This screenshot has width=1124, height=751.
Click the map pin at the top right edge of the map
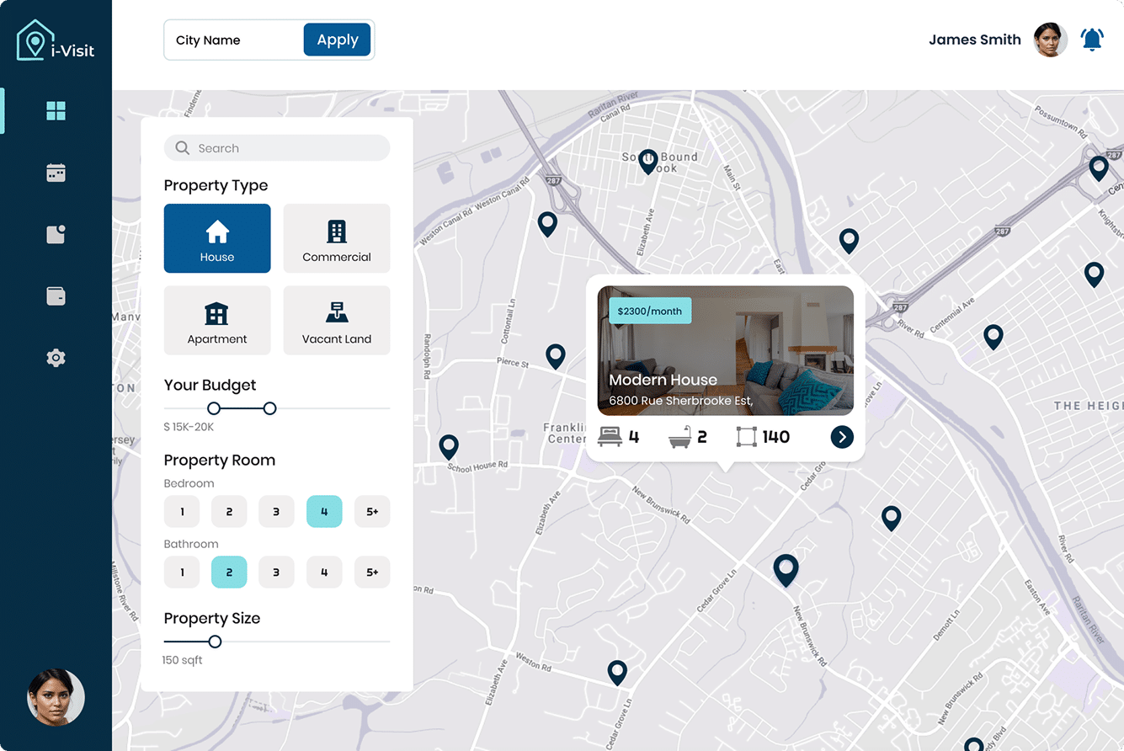click(1099, 168)
